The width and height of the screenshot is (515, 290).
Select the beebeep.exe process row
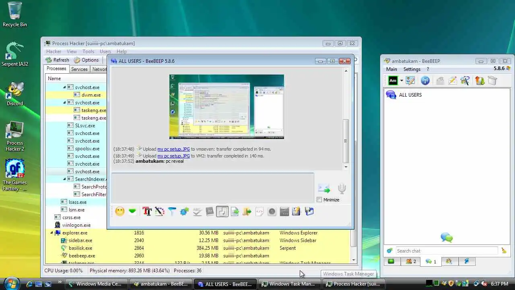[x=198, y=256]
